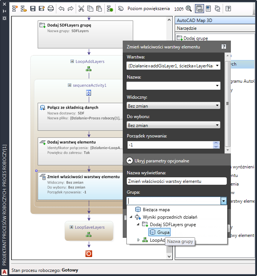257x276 pixels.
Task: Open the Narzędzie toolbox section
Action: pos(215,28)
